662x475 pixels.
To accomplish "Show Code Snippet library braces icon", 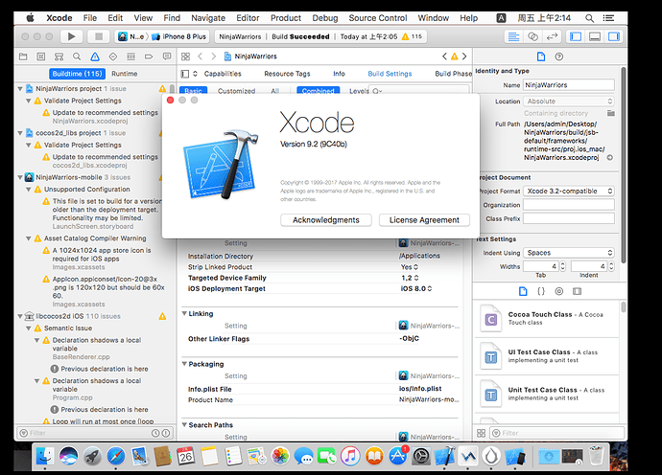I will [541, 291].
